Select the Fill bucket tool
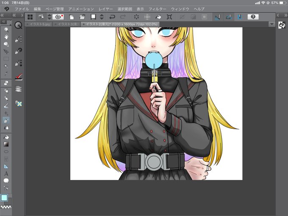Image resolution: width=288 pixels, height=216 pixels. pyautogui.click(x=6, y=137)
